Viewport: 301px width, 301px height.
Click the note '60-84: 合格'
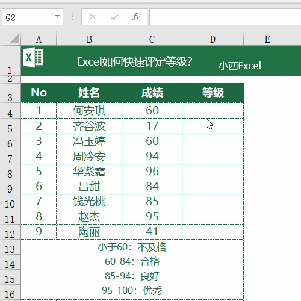(132, 262)
